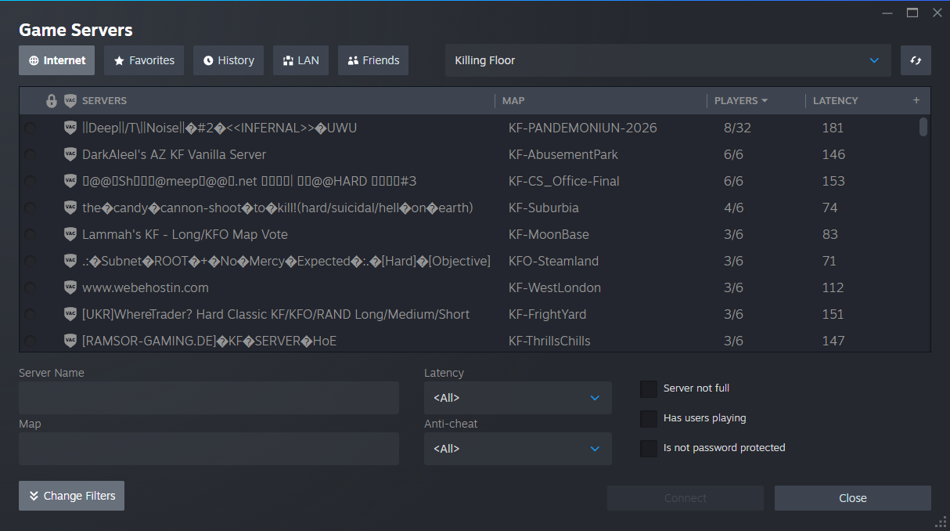This screenshot has height=531, width=950.
Task: Select the KFO-Steamland map cell
Action: tap(554, 261)
